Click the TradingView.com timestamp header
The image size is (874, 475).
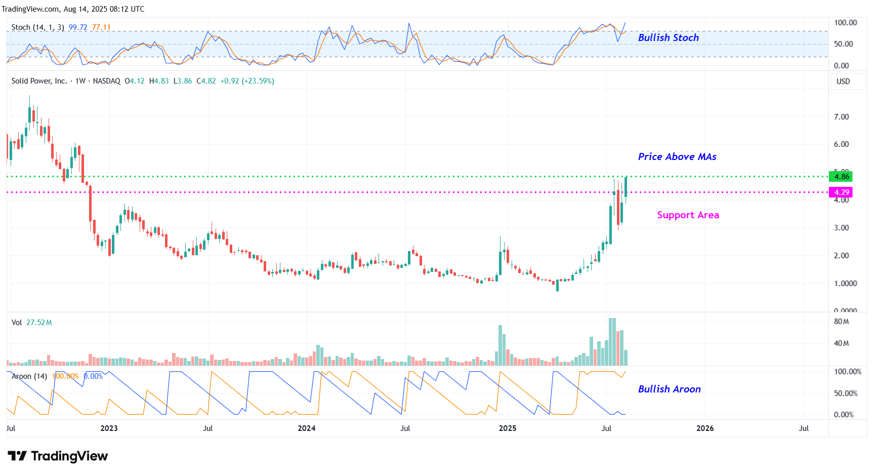[x=73, y=9]
